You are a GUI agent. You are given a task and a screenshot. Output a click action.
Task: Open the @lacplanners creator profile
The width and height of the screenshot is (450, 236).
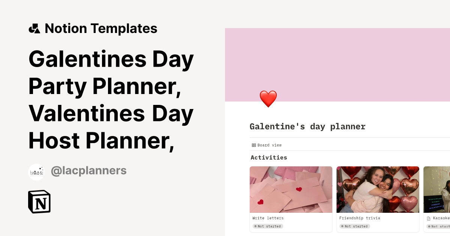[89, 170]
